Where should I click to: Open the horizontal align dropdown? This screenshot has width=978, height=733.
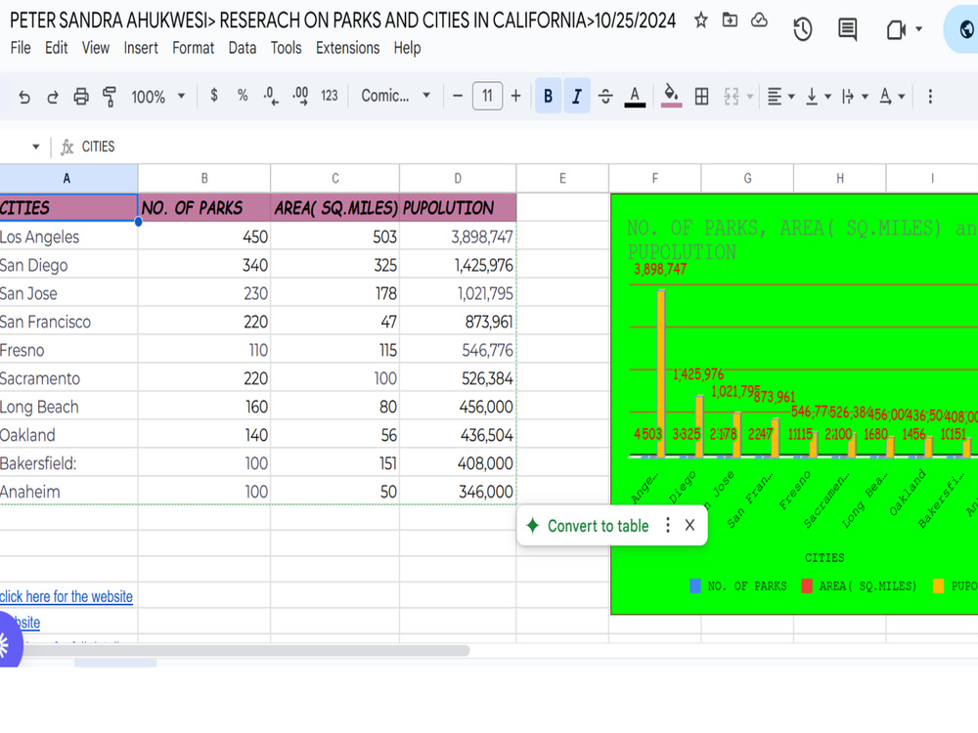pyautogui.click(x=780, y=97)
